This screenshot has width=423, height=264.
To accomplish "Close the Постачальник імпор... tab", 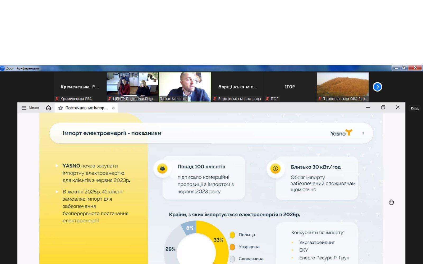I will (113, 108).
